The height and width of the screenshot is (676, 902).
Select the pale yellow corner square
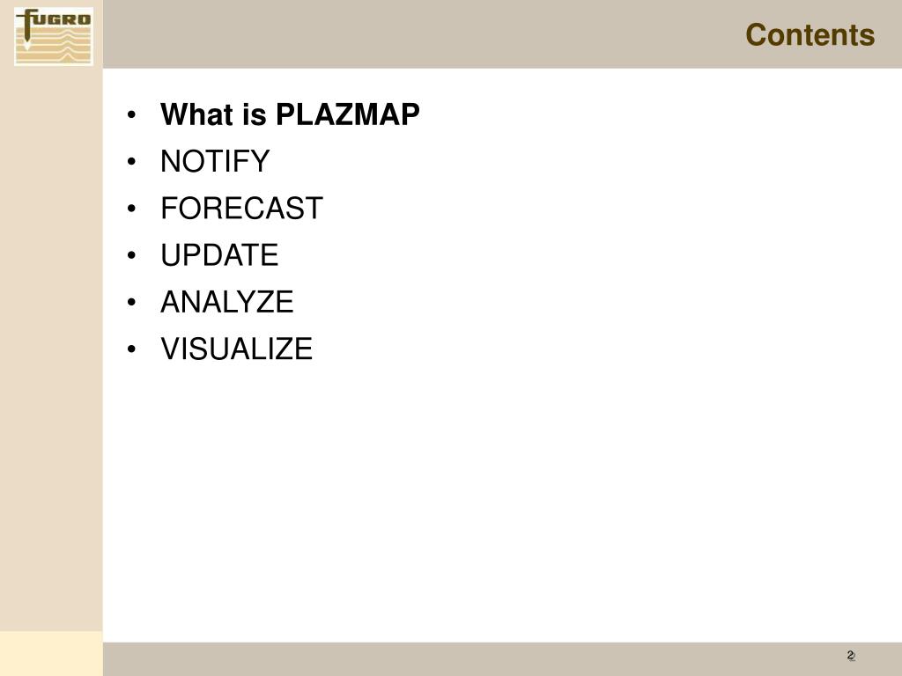51,654
